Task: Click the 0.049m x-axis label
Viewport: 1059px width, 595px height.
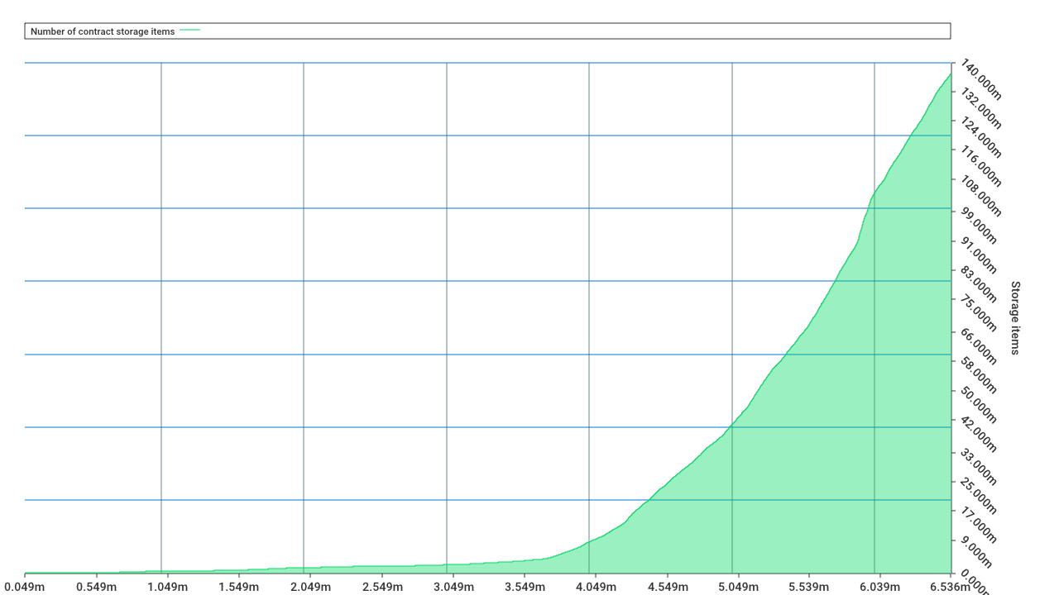Action: (25, 587)
